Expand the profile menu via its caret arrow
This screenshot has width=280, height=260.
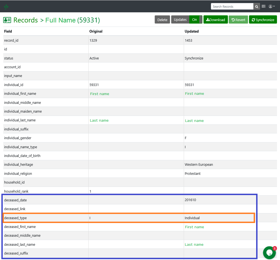pos(273,6)
